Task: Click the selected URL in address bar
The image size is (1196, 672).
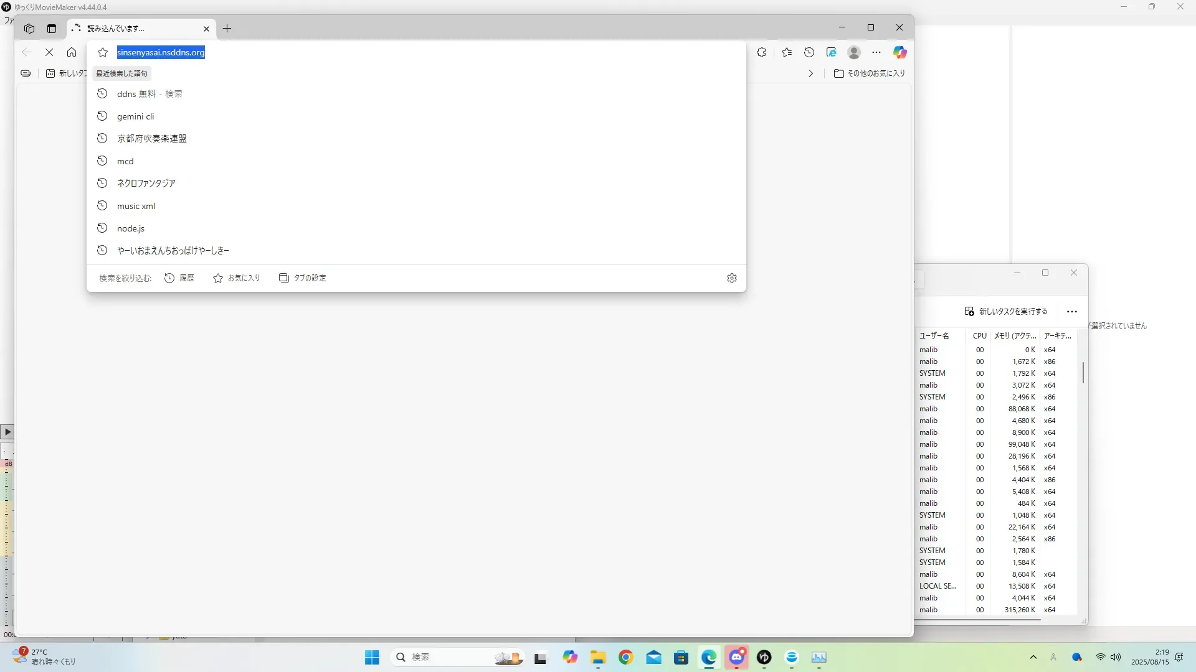Action: pyautogui.click(x=161, y=52)
